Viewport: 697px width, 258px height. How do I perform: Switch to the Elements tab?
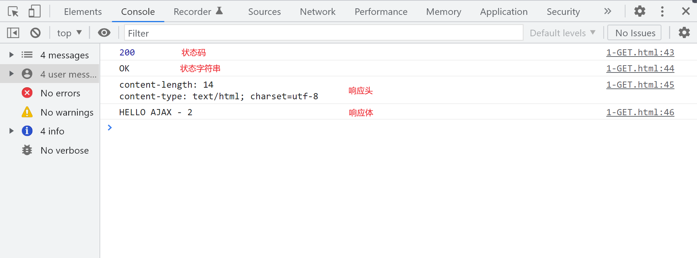click(x=83, y=12)
